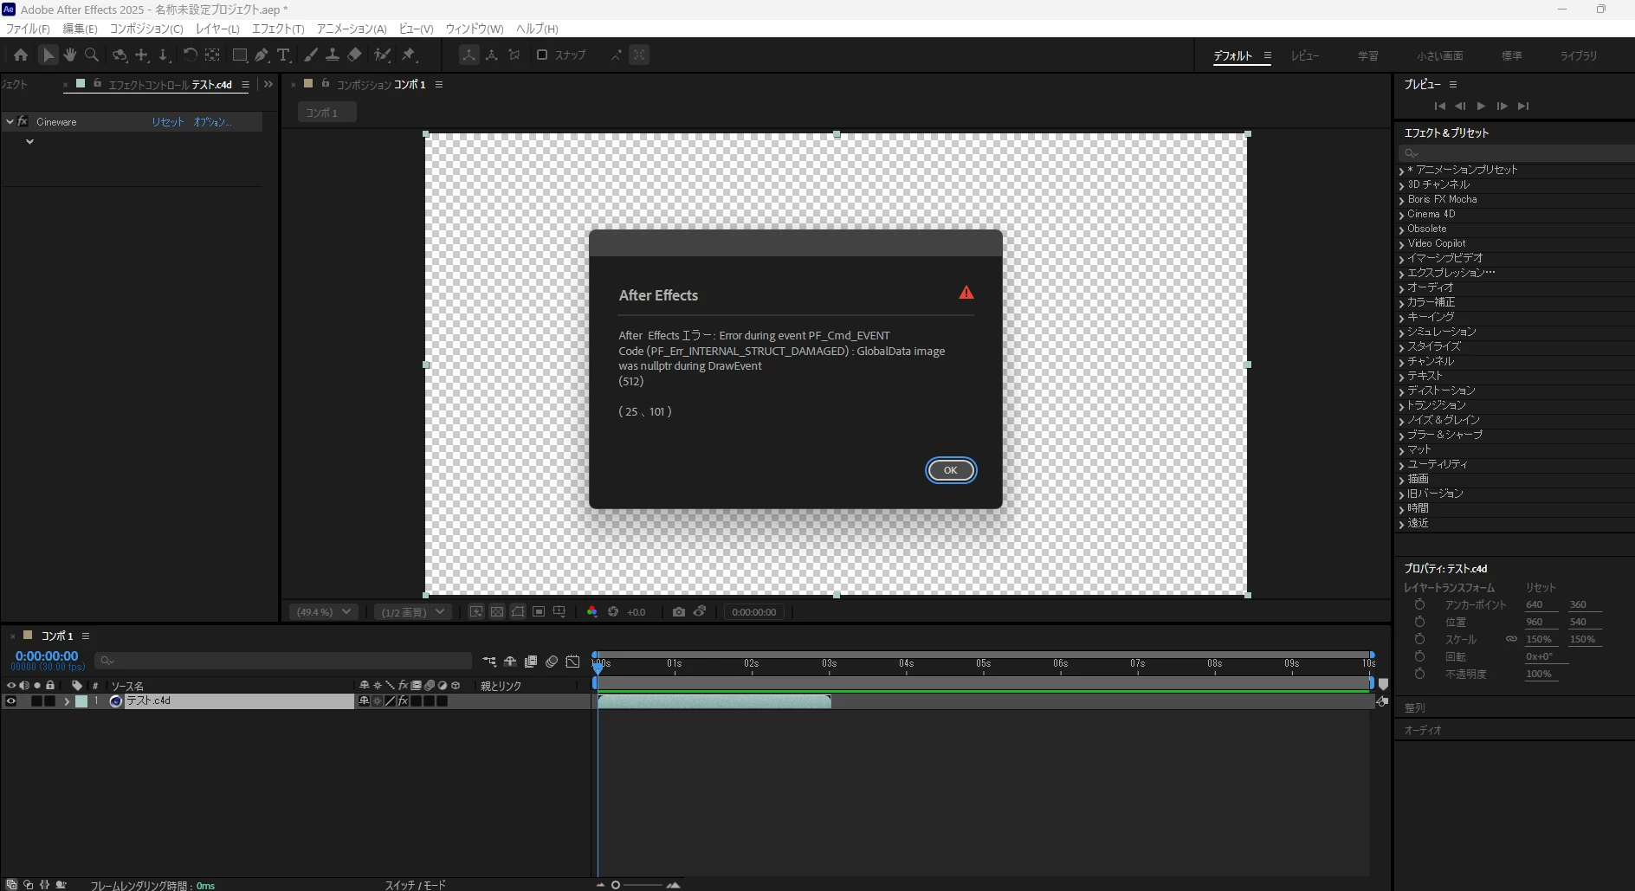Open the コンポジション(C) menu

click(x=146, y=29)
